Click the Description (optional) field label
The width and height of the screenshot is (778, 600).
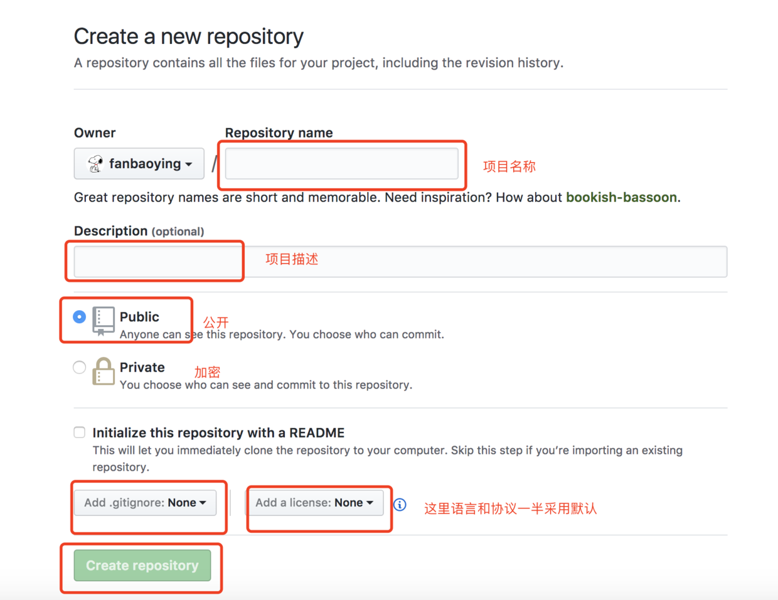pyautogui.click(x=139, y=231)
